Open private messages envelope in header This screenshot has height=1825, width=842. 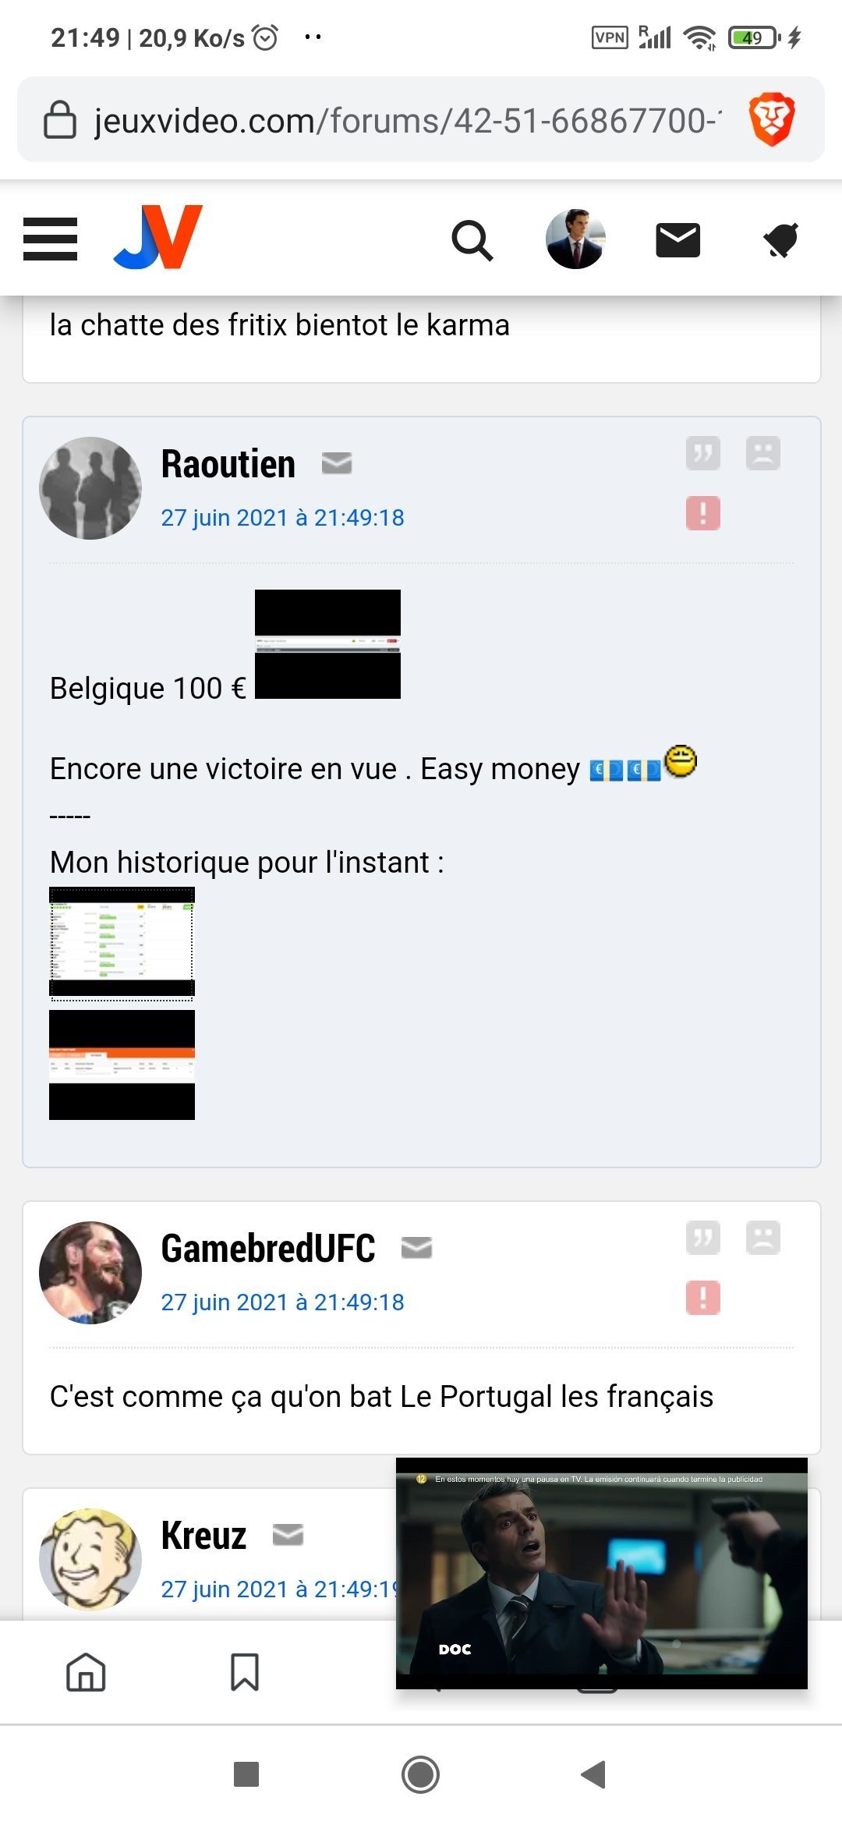coord(677,239)
